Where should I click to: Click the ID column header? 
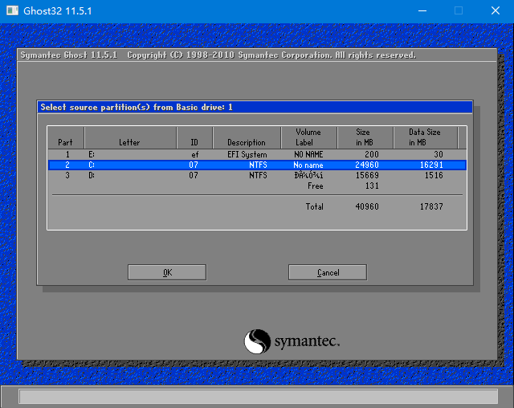point(194,137)
